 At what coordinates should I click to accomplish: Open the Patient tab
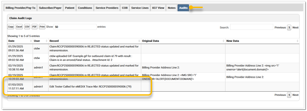(x=70, y=8)
